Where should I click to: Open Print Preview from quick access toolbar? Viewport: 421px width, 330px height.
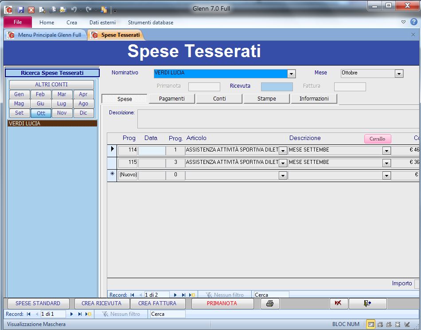pyautogui.click(x=42, y=10)
